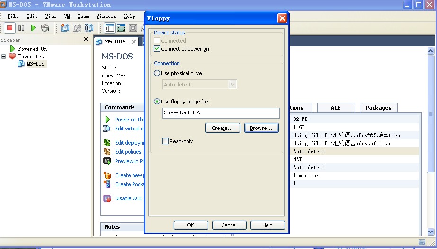The height and width of the screenshot is (249, 437).
Task: Click the status bar icon at bottom right
Action: click(x=422, y=242)
